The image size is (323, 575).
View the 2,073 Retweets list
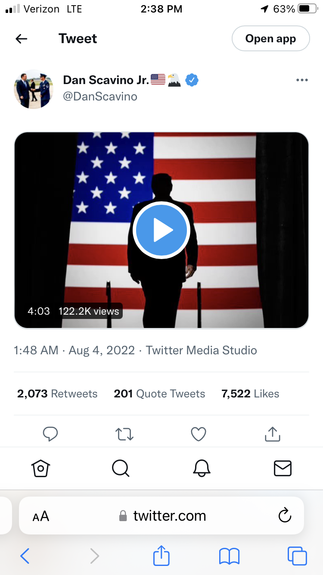57,394
